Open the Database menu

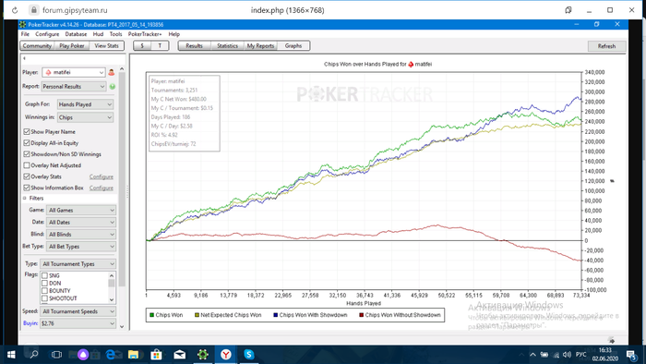click(76, 34)
